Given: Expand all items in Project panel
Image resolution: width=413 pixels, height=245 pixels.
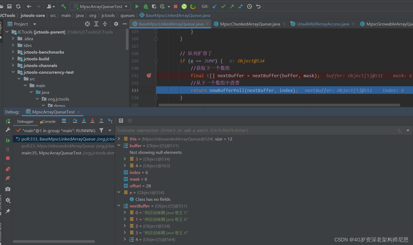Looking at the screenshot, I should [x=96, y=24].
